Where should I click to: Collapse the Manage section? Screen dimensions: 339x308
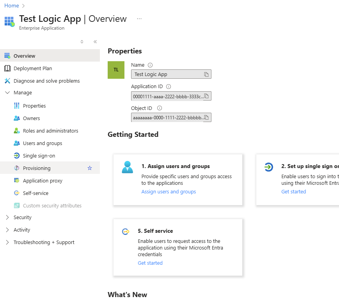(7, 92)
